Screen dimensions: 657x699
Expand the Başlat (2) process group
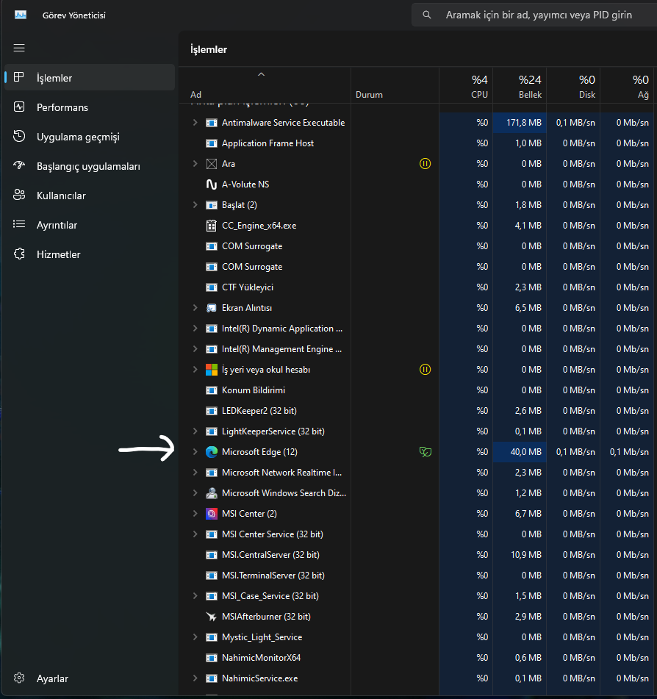click(195, 204)
